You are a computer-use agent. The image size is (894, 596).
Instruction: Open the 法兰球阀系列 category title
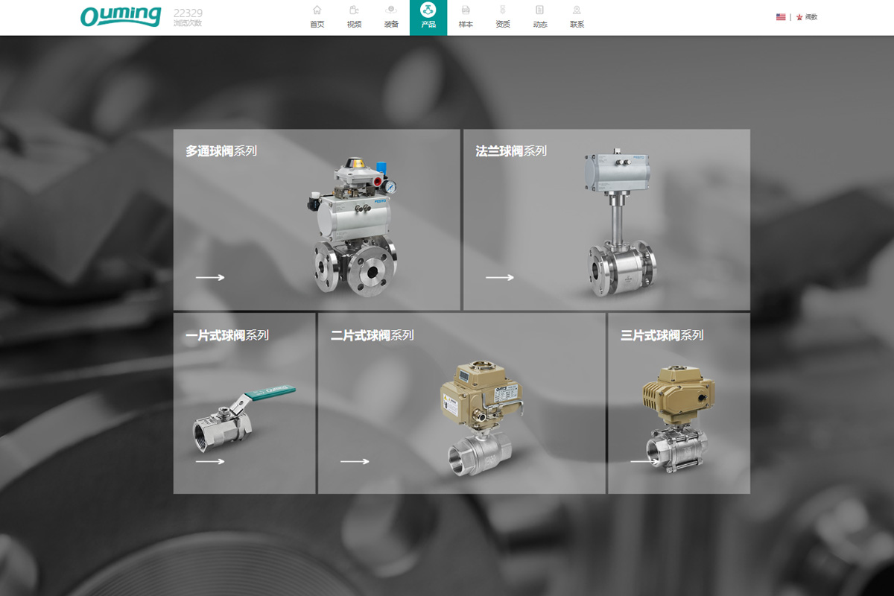tap(511, 151)
